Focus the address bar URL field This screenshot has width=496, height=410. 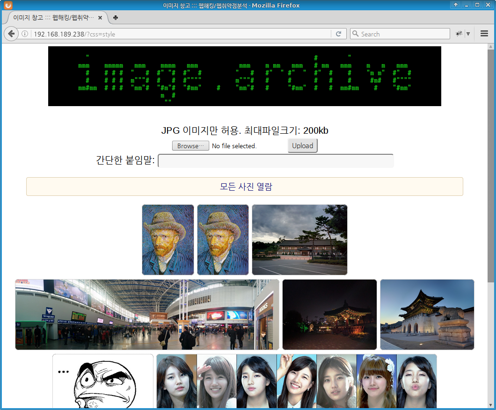point(180,34)
